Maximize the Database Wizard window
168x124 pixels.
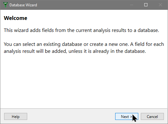[x=146, y=5]
